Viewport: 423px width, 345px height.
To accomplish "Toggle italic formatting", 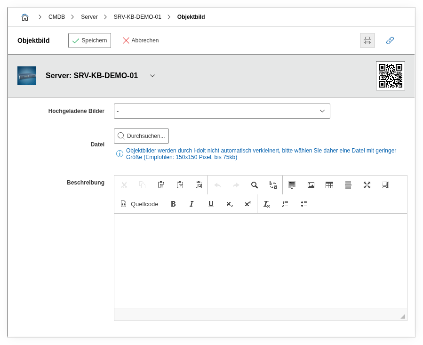I will pos(192,204).
